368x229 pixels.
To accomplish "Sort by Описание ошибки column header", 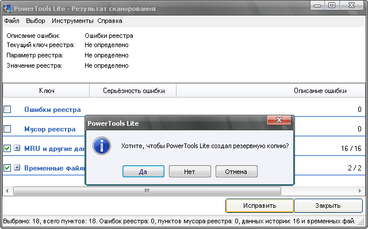I will click(271, 90).
